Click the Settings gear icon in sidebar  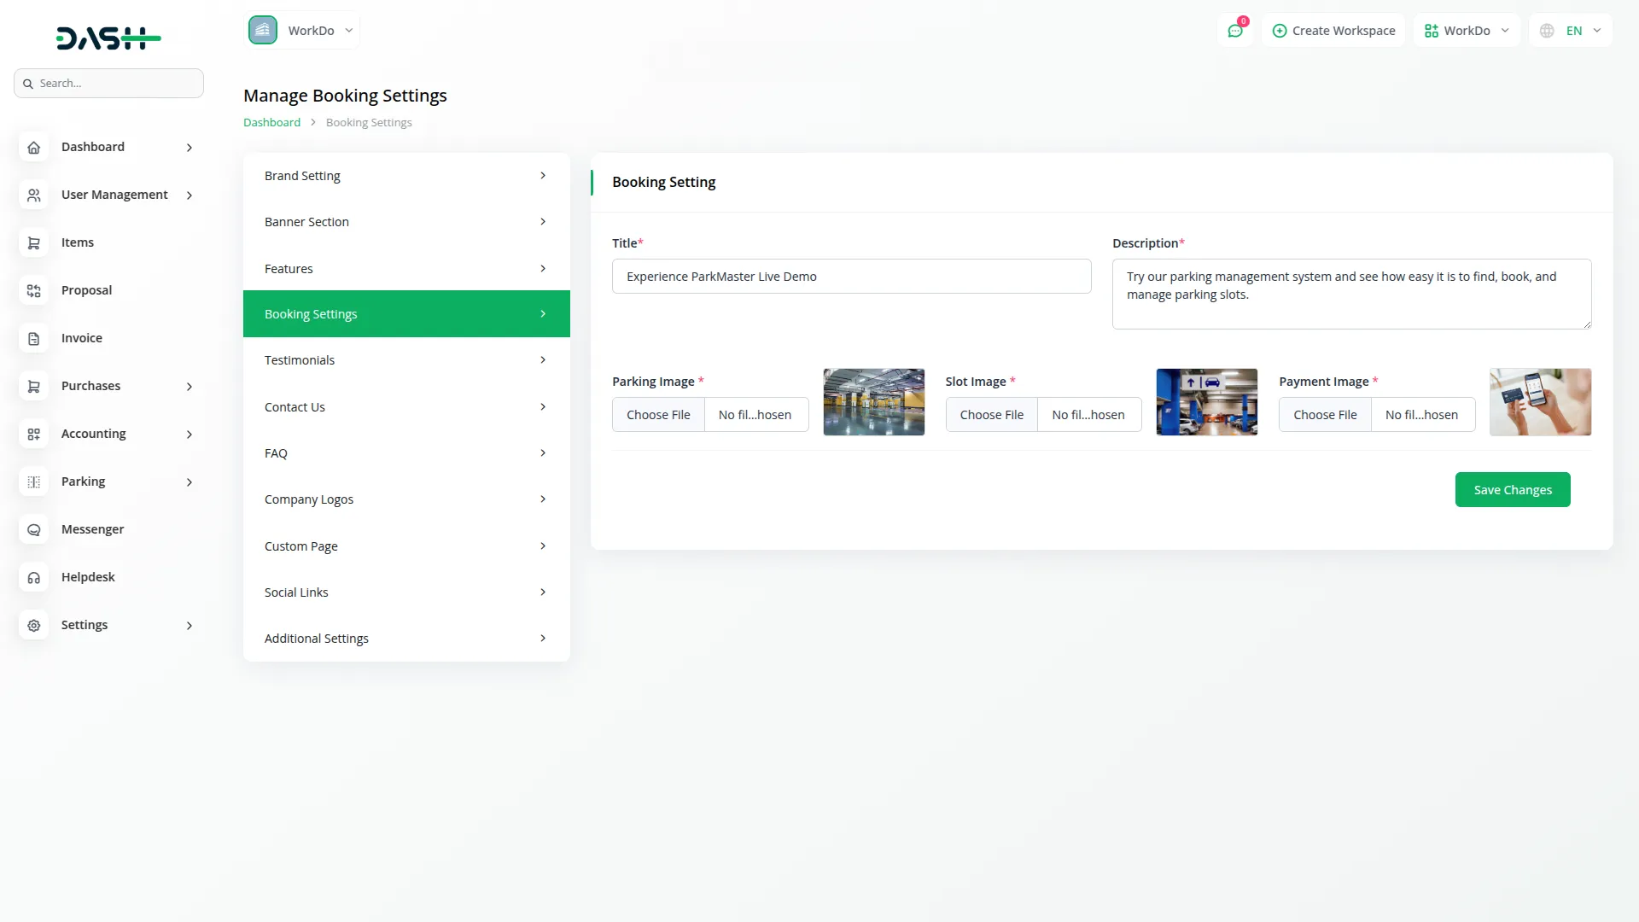pyautogui.click(x=33, y=626)
